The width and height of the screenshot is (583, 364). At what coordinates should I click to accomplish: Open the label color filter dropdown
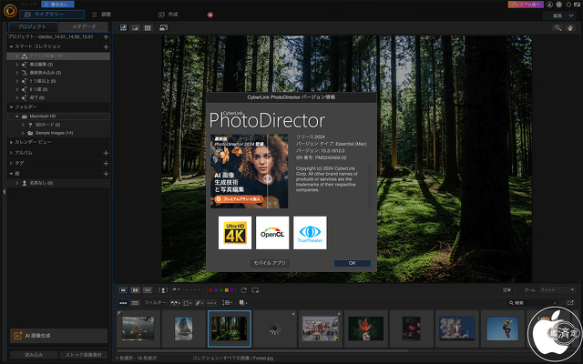click(x=188, y=303)
